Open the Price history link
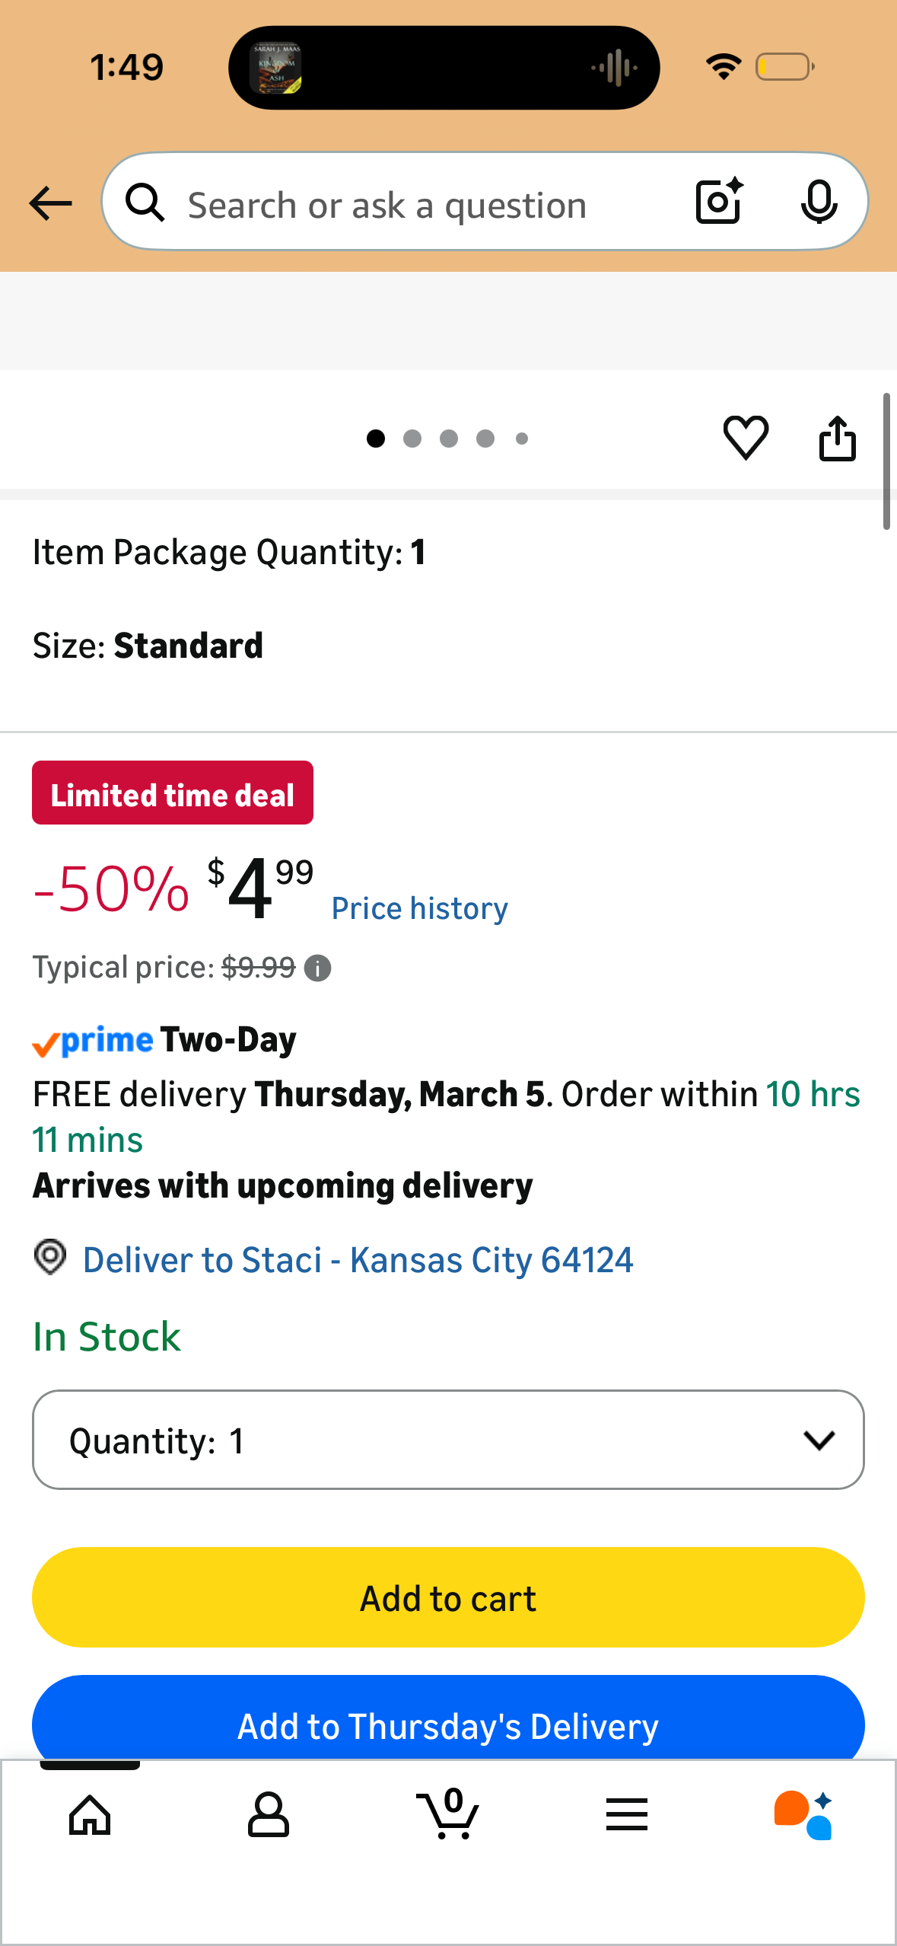The height and width of the screenshot is (1946, 897). pos(419,908)
